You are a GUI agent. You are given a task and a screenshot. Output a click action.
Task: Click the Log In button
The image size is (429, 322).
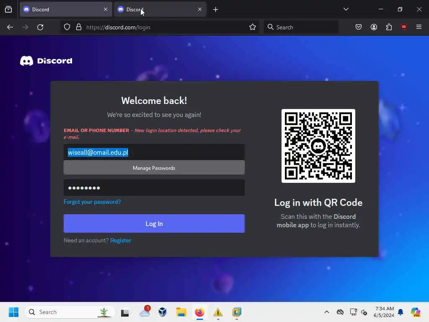point(154,223)
